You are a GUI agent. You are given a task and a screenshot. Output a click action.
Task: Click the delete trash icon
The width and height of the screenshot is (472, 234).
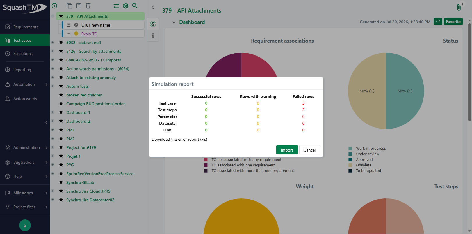[88, 6]
